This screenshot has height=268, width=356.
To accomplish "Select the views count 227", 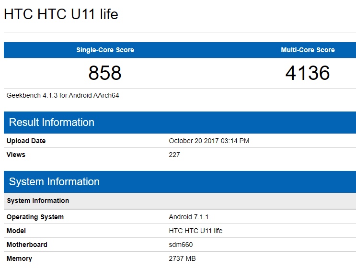I will pos(174,155).
